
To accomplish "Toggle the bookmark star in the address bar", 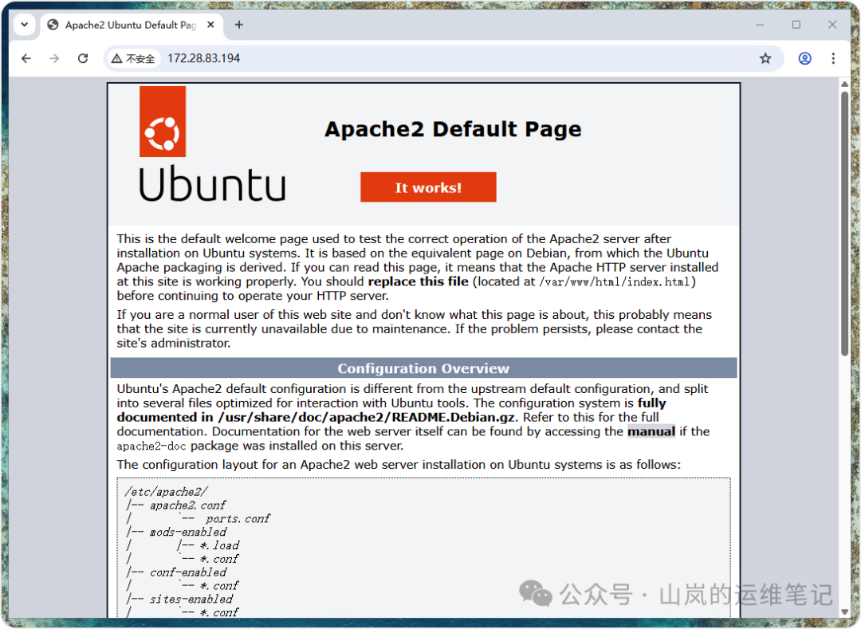I will [765, 57].
